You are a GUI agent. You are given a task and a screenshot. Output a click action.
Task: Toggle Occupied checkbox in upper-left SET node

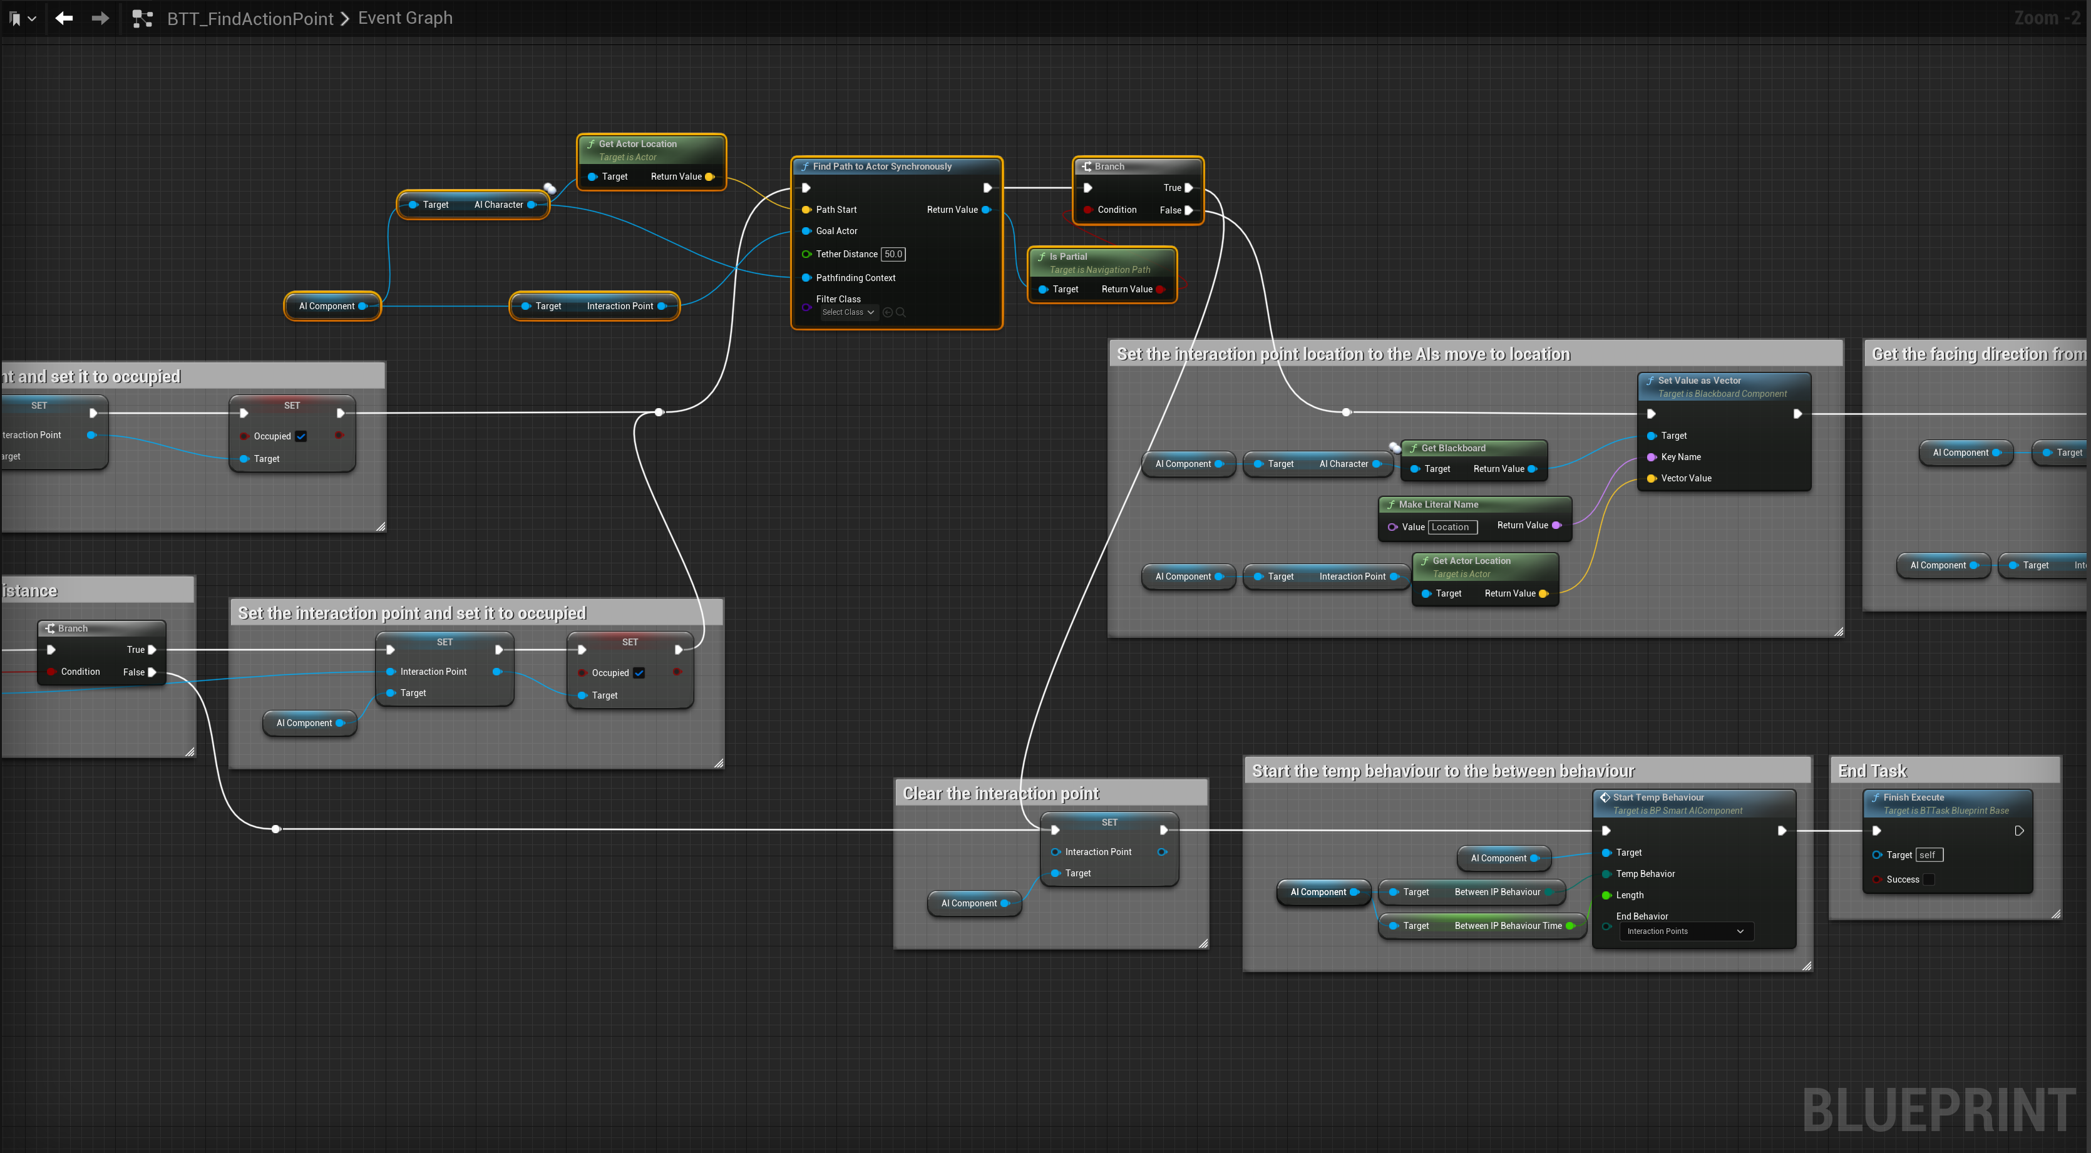click(301, 436)
